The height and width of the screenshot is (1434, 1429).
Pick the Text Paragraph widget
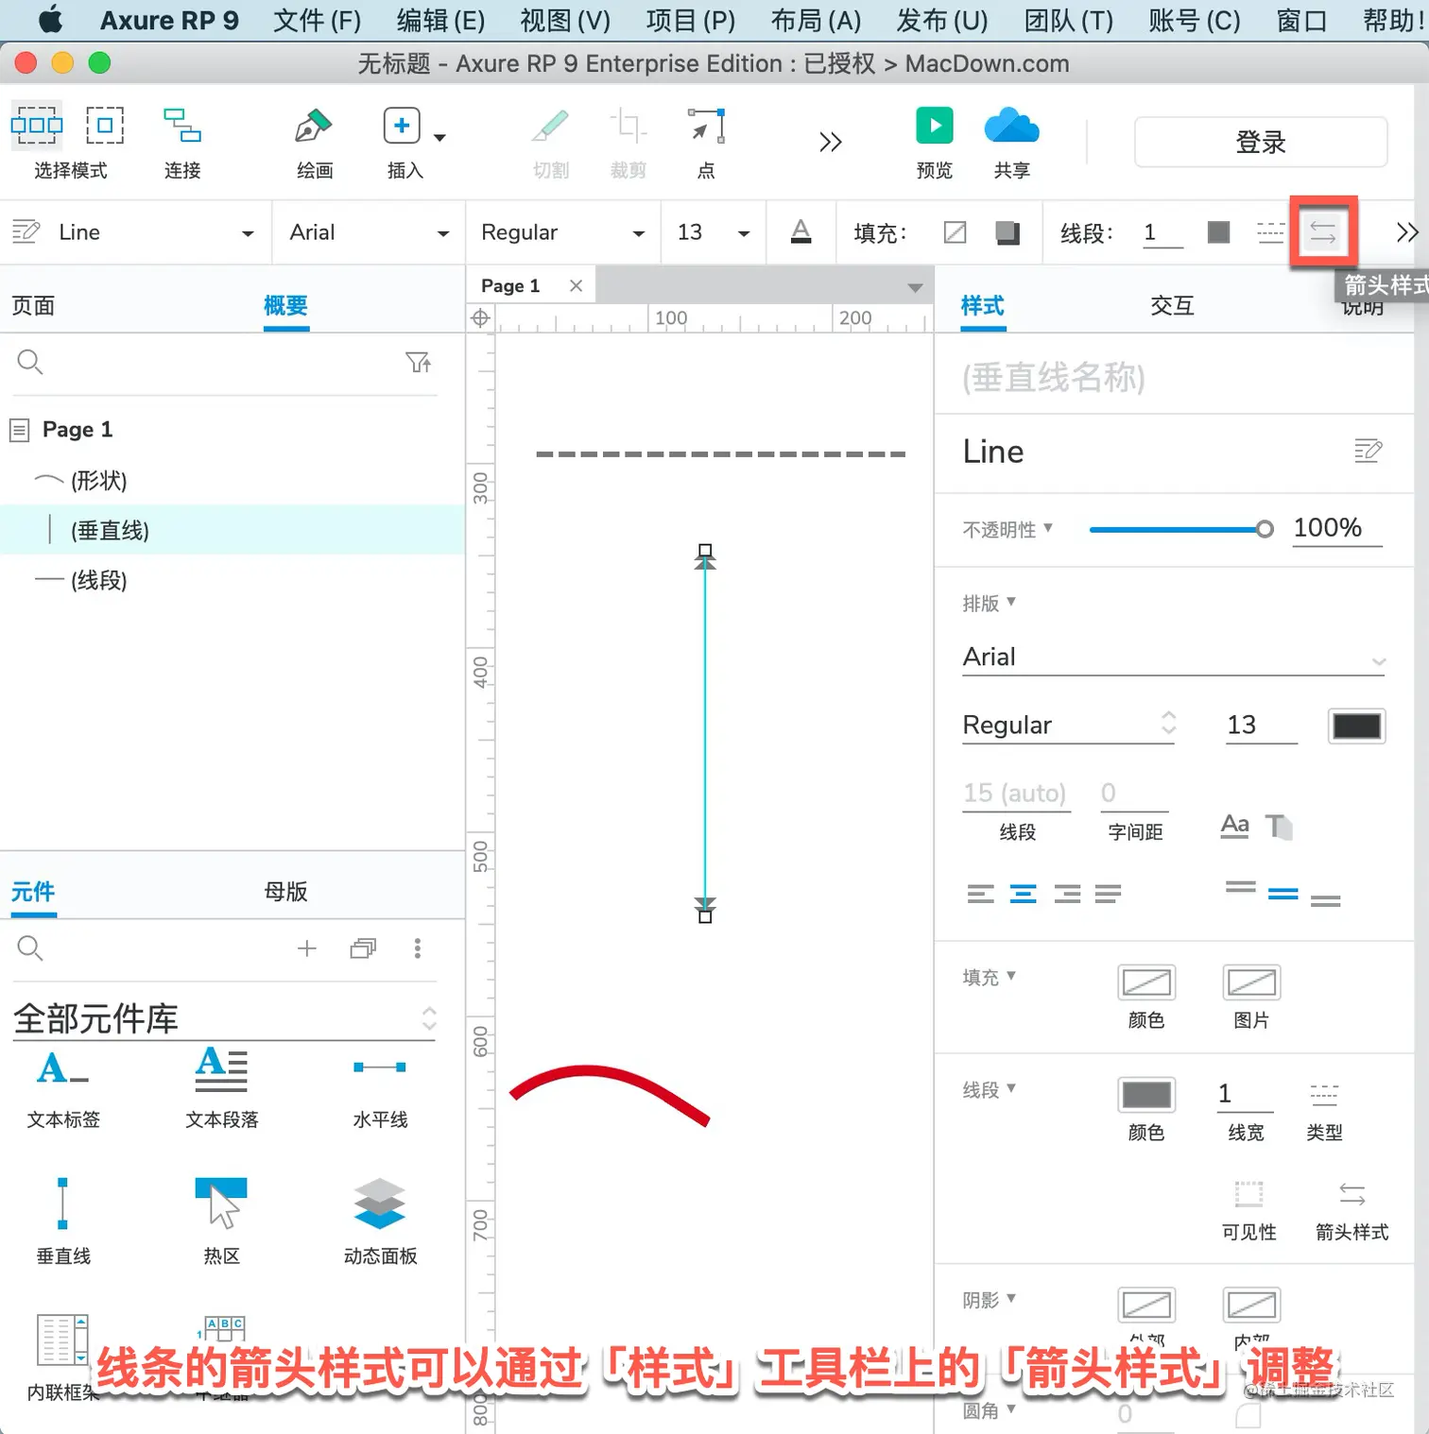pyautogui.click(x=222, y=1088)
